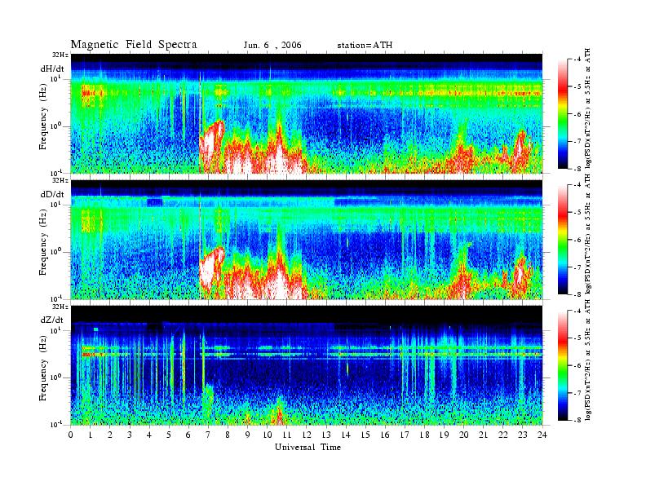The width and height of the screenshot is (646, 499).
Task: Click the -5 tick on the dD/dt color bar
Action: pos(577,213)
